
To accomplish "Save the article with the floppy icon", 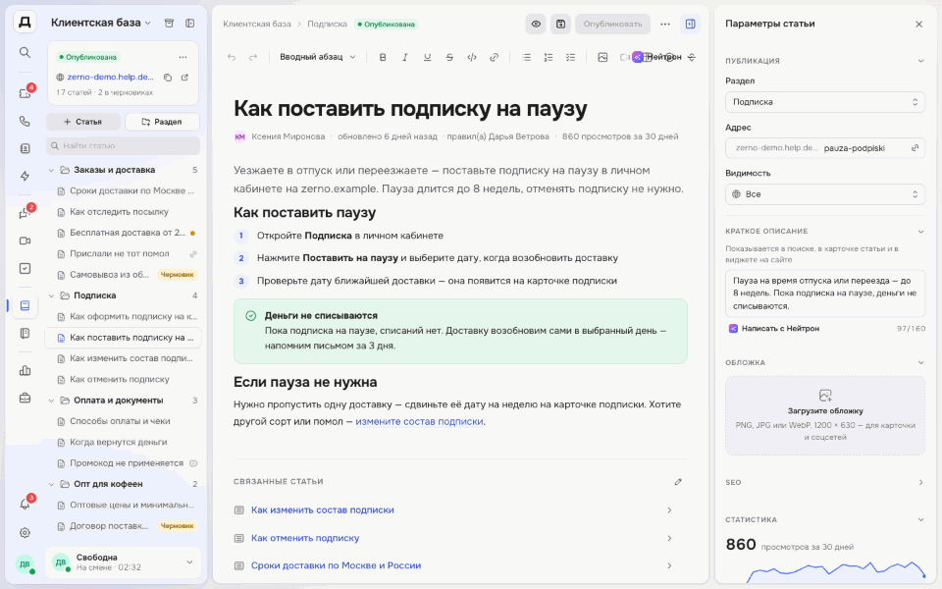I will click(560, 24).
